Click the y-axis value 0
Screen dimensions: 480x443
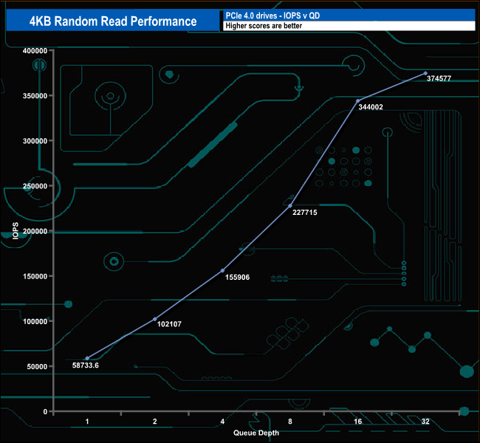coord(45,412)
